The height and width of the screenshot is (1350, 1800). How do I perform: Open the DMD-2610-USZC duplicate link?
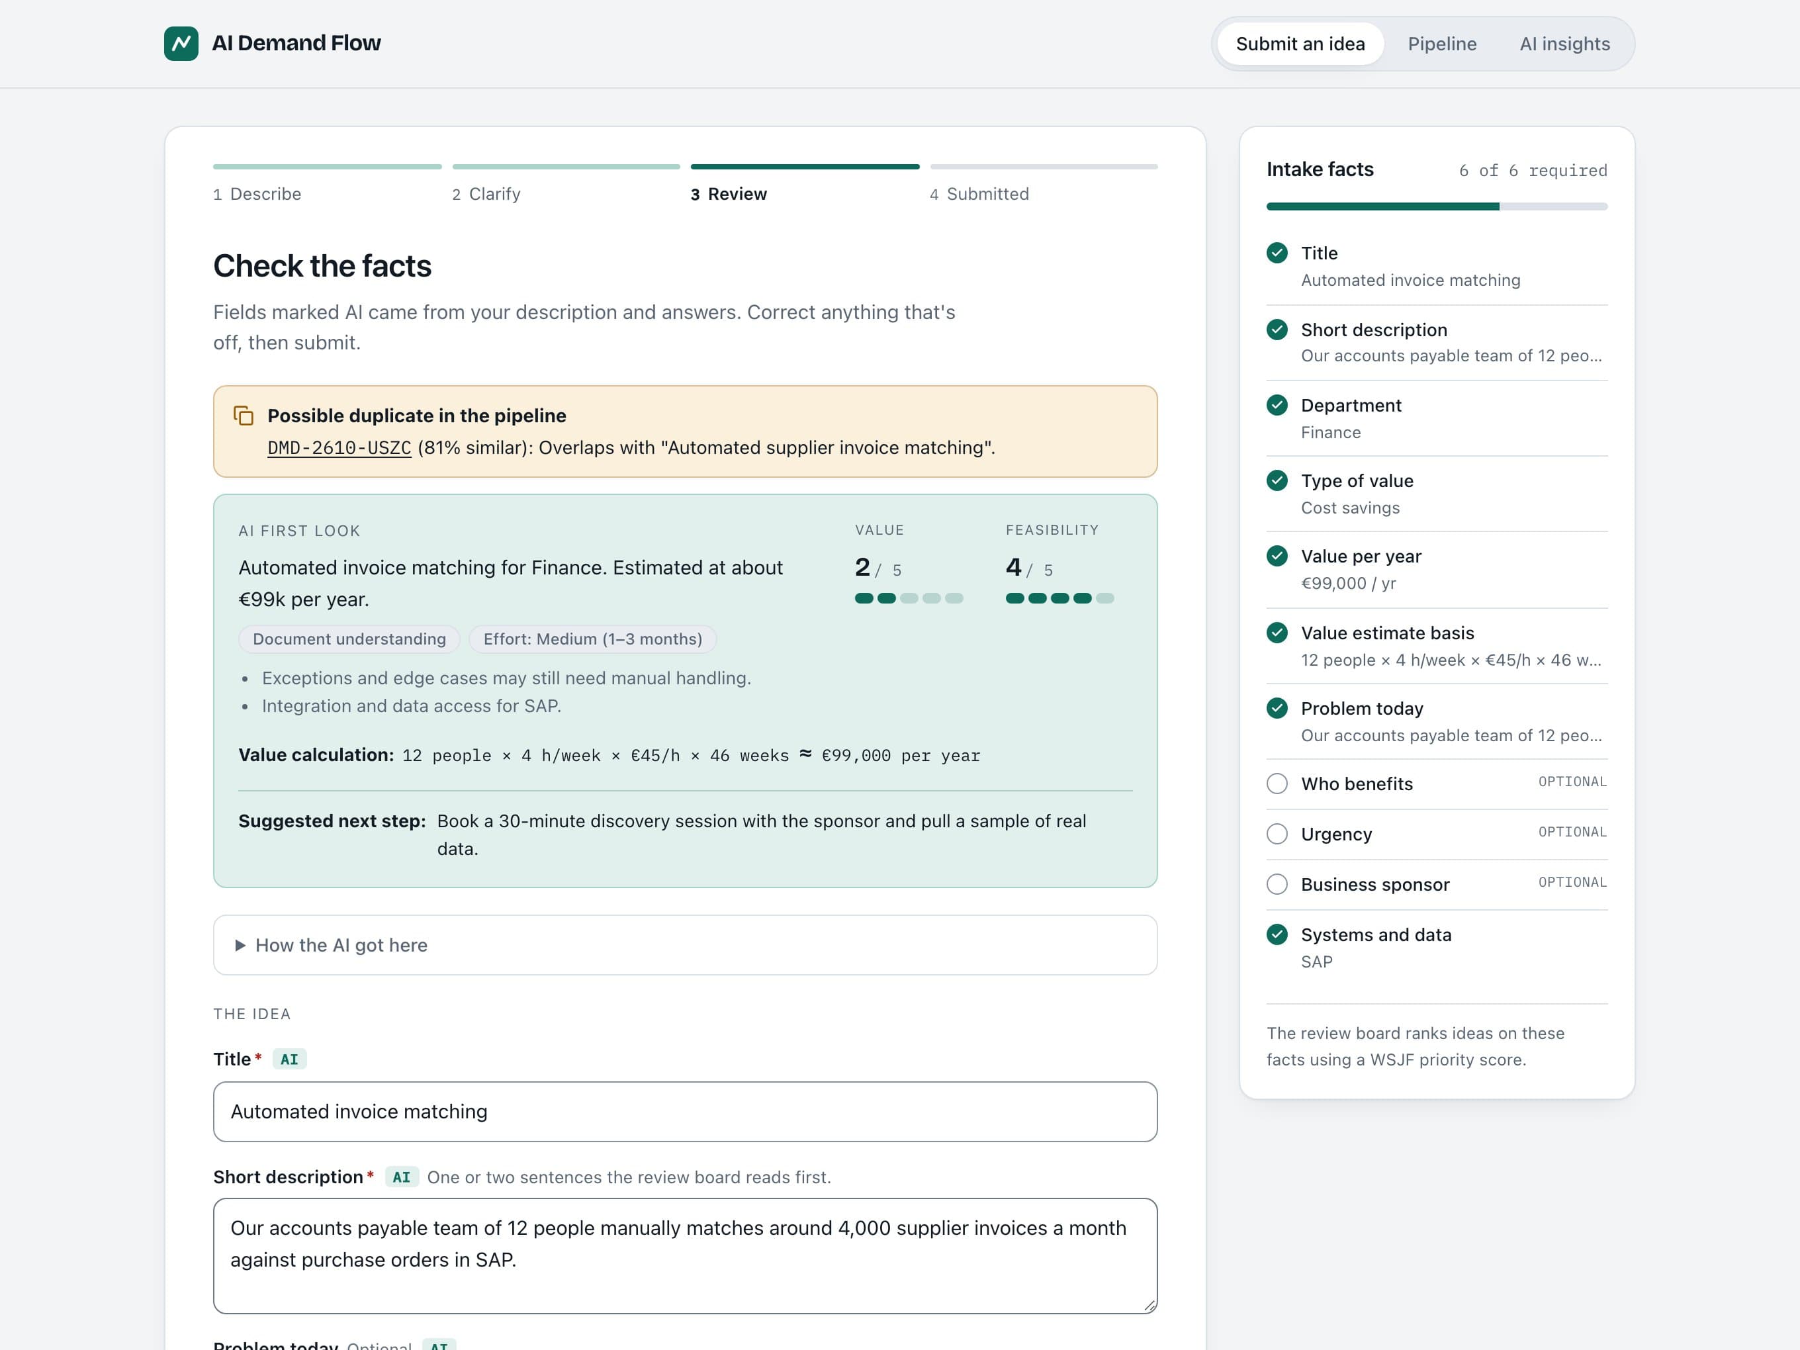339,449
